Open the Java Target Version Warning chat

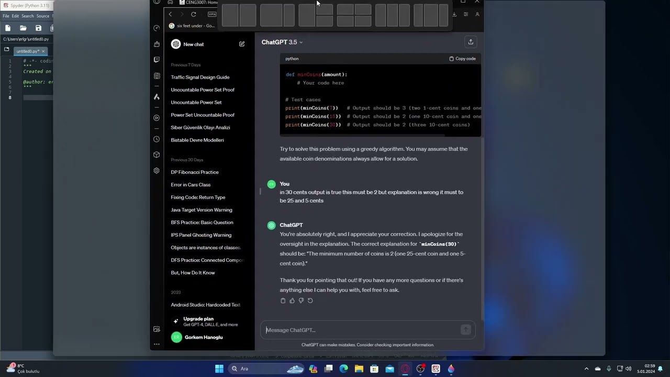pos(202,210)
